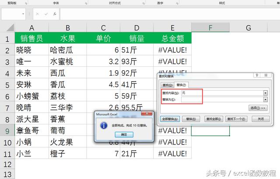This screenshot has width=280, height=179.
Task: Click the formula bar enter checkmark icon
Action: (x=46, y=14)
